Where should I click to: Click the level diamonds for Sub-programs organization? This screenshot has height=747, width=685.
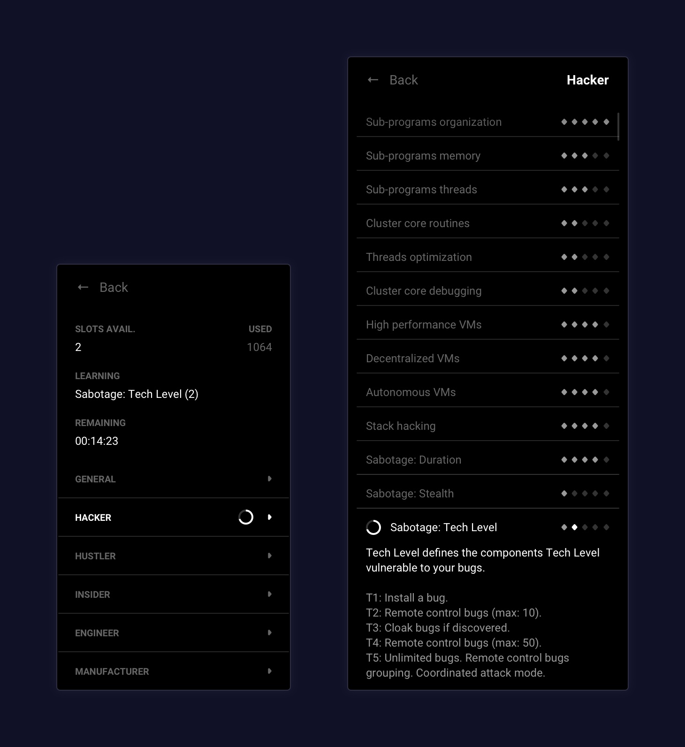585,122
